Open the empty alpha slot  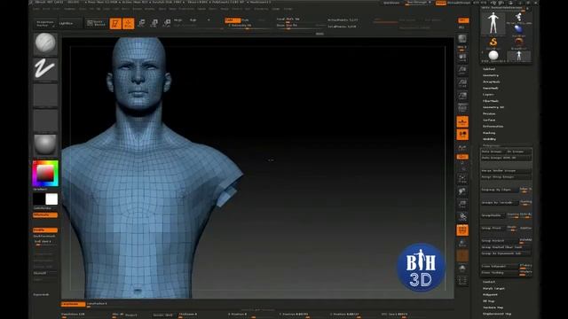point(45,95)
